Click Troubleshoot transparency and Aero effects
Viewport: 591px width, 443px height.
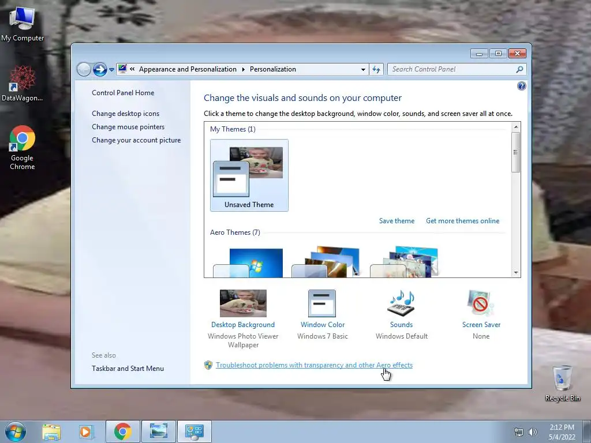[314, 365]
